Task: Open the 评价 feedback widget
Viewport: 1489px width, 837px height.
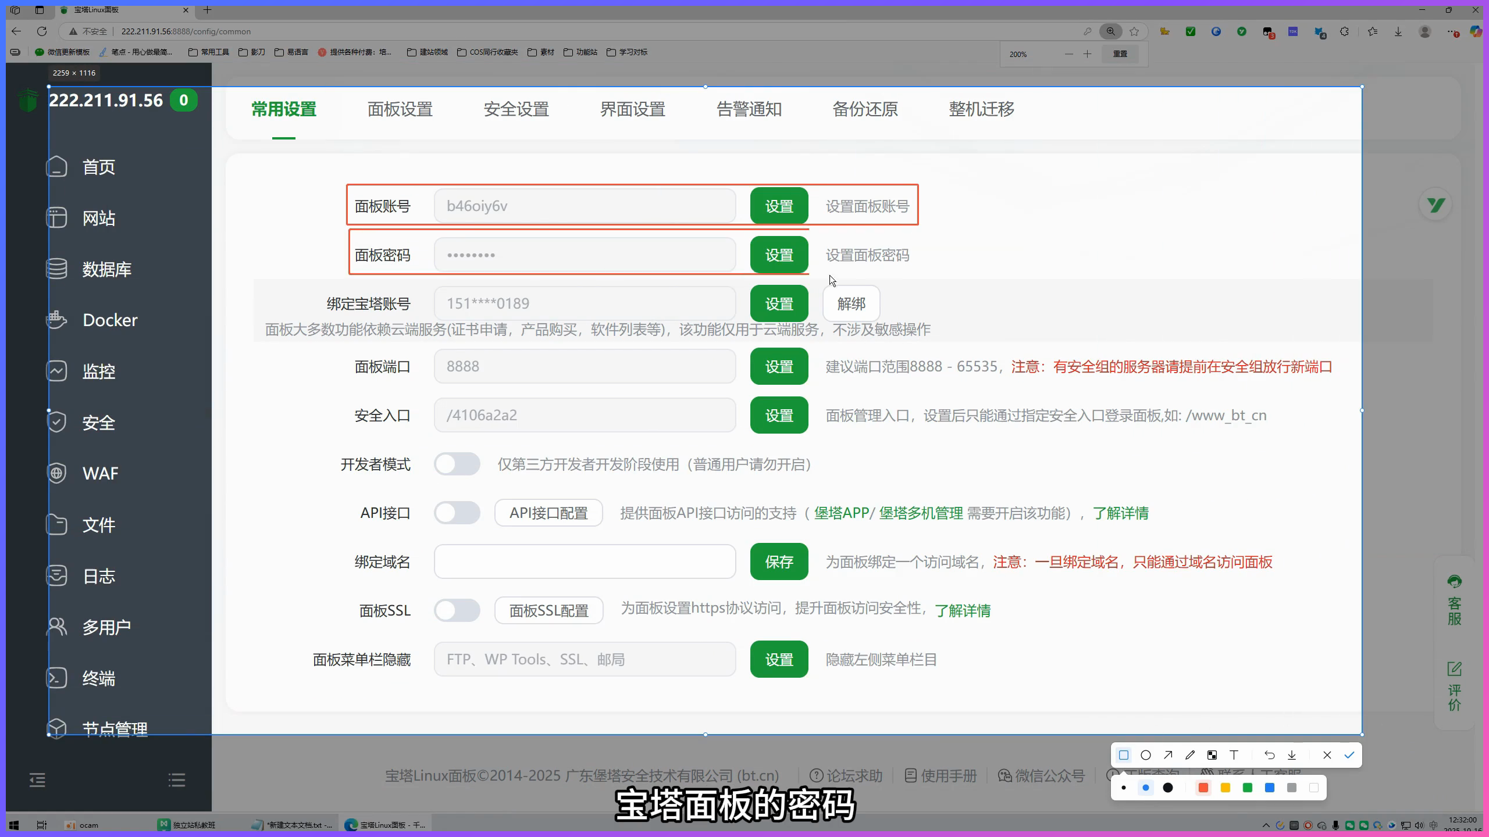Action: [1455, 686]
